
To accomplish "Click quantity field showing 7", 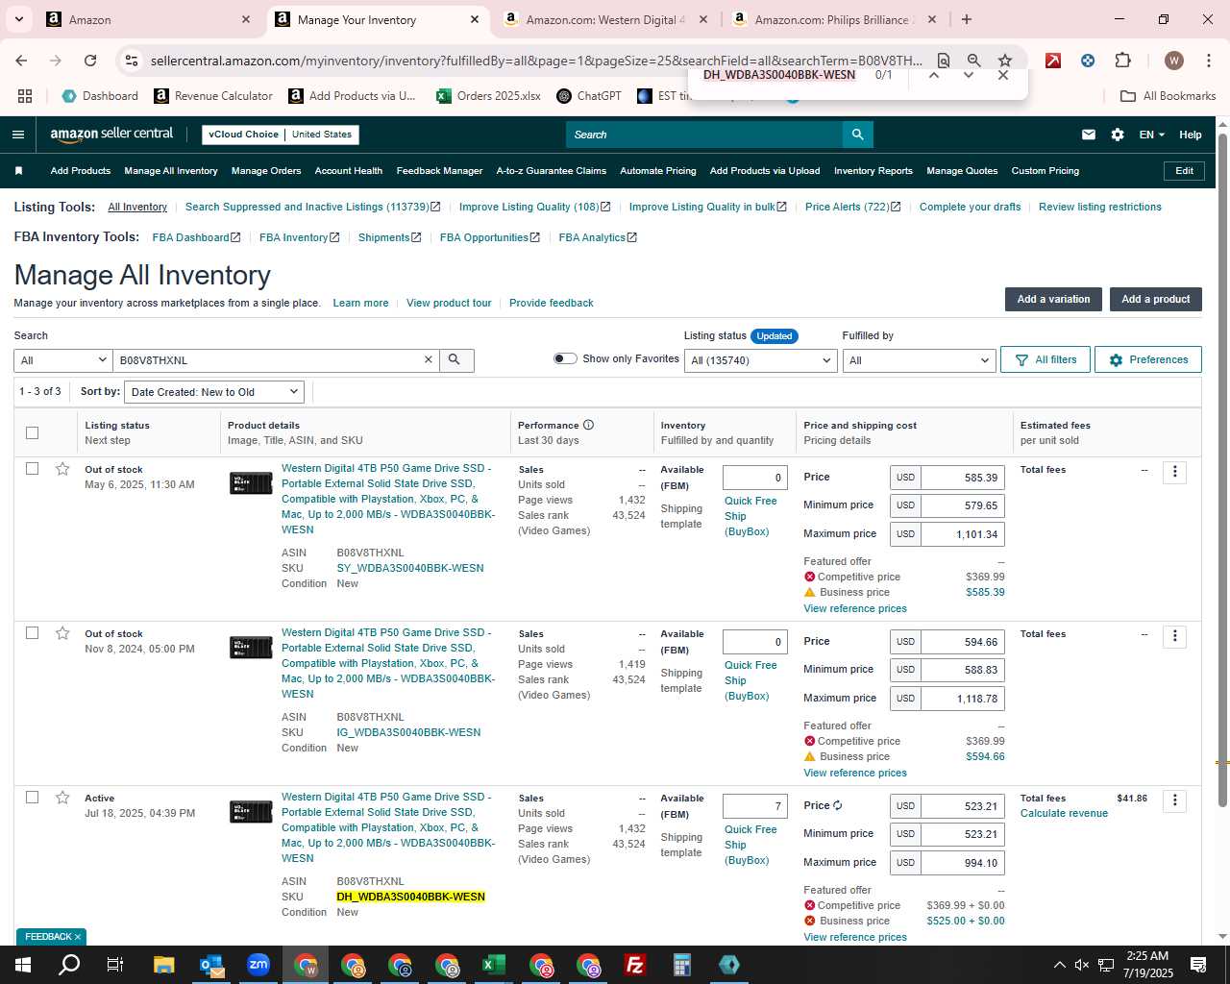I will (x=755, y=806).
